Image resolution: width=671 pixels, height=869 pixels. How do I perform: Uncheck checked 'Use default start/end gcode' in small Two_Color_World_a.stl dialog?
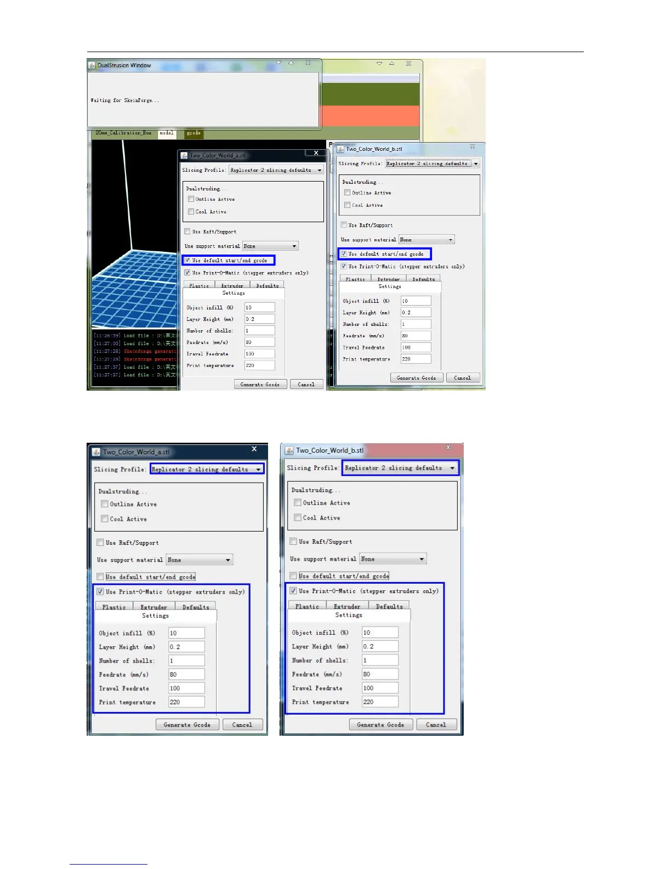[187, 261]
